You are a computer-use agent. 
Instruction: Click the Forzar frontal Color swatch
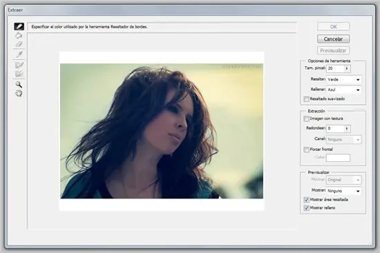[338, 158]
